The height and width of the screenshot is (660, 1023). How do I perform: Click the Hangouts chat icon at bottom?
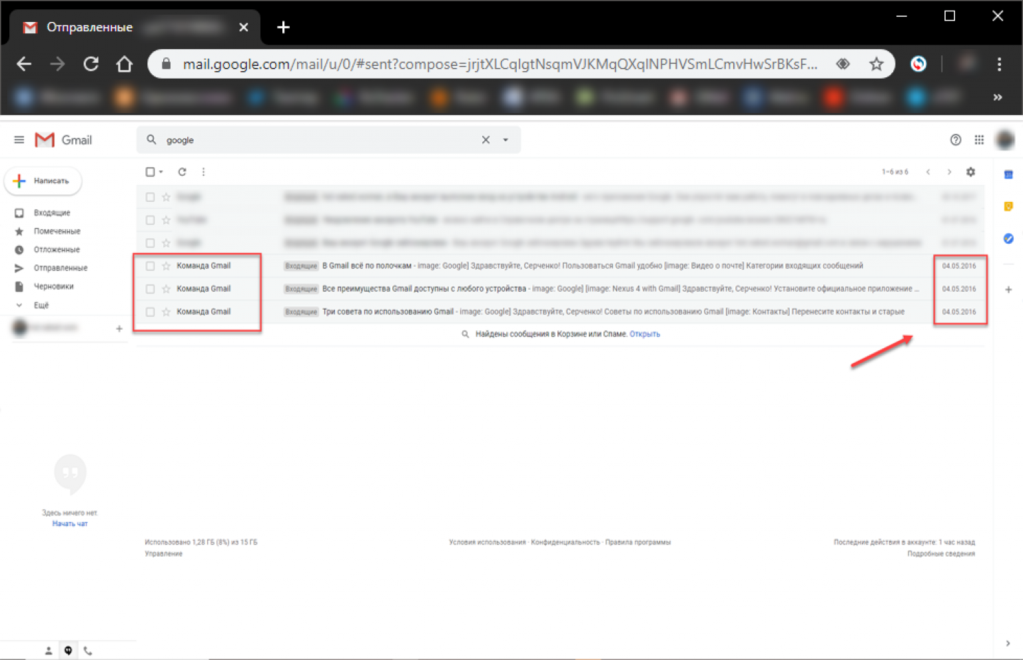point(68,651)
